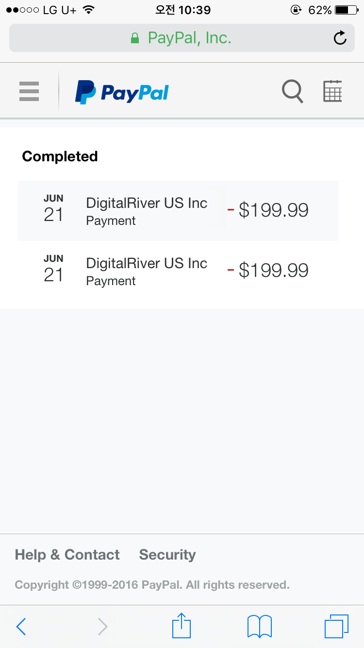The image size is (364, 648).
Task: Open the Help & Contact link
Action: coord(67,555)
